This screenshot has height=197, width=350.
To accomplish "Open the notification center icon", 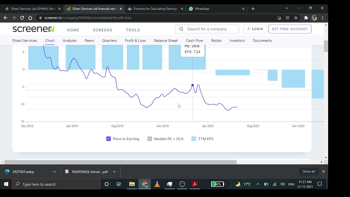I will click(320, 184).
